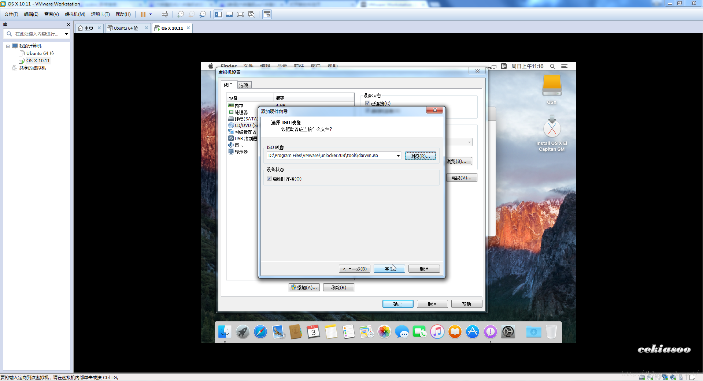Click the pause virtual machine toolbar icon
The width and height of the screenshot is (703, 381).
click(x=143, y=14)
